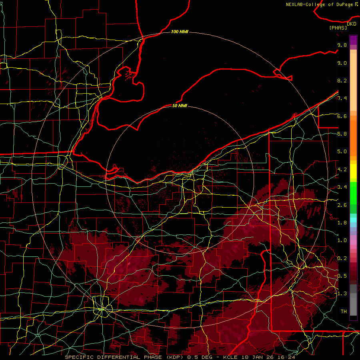This screenshot has height=360, width=360.
Task: Pick the yellow segment of the color bar
Action: coord(353,171)
